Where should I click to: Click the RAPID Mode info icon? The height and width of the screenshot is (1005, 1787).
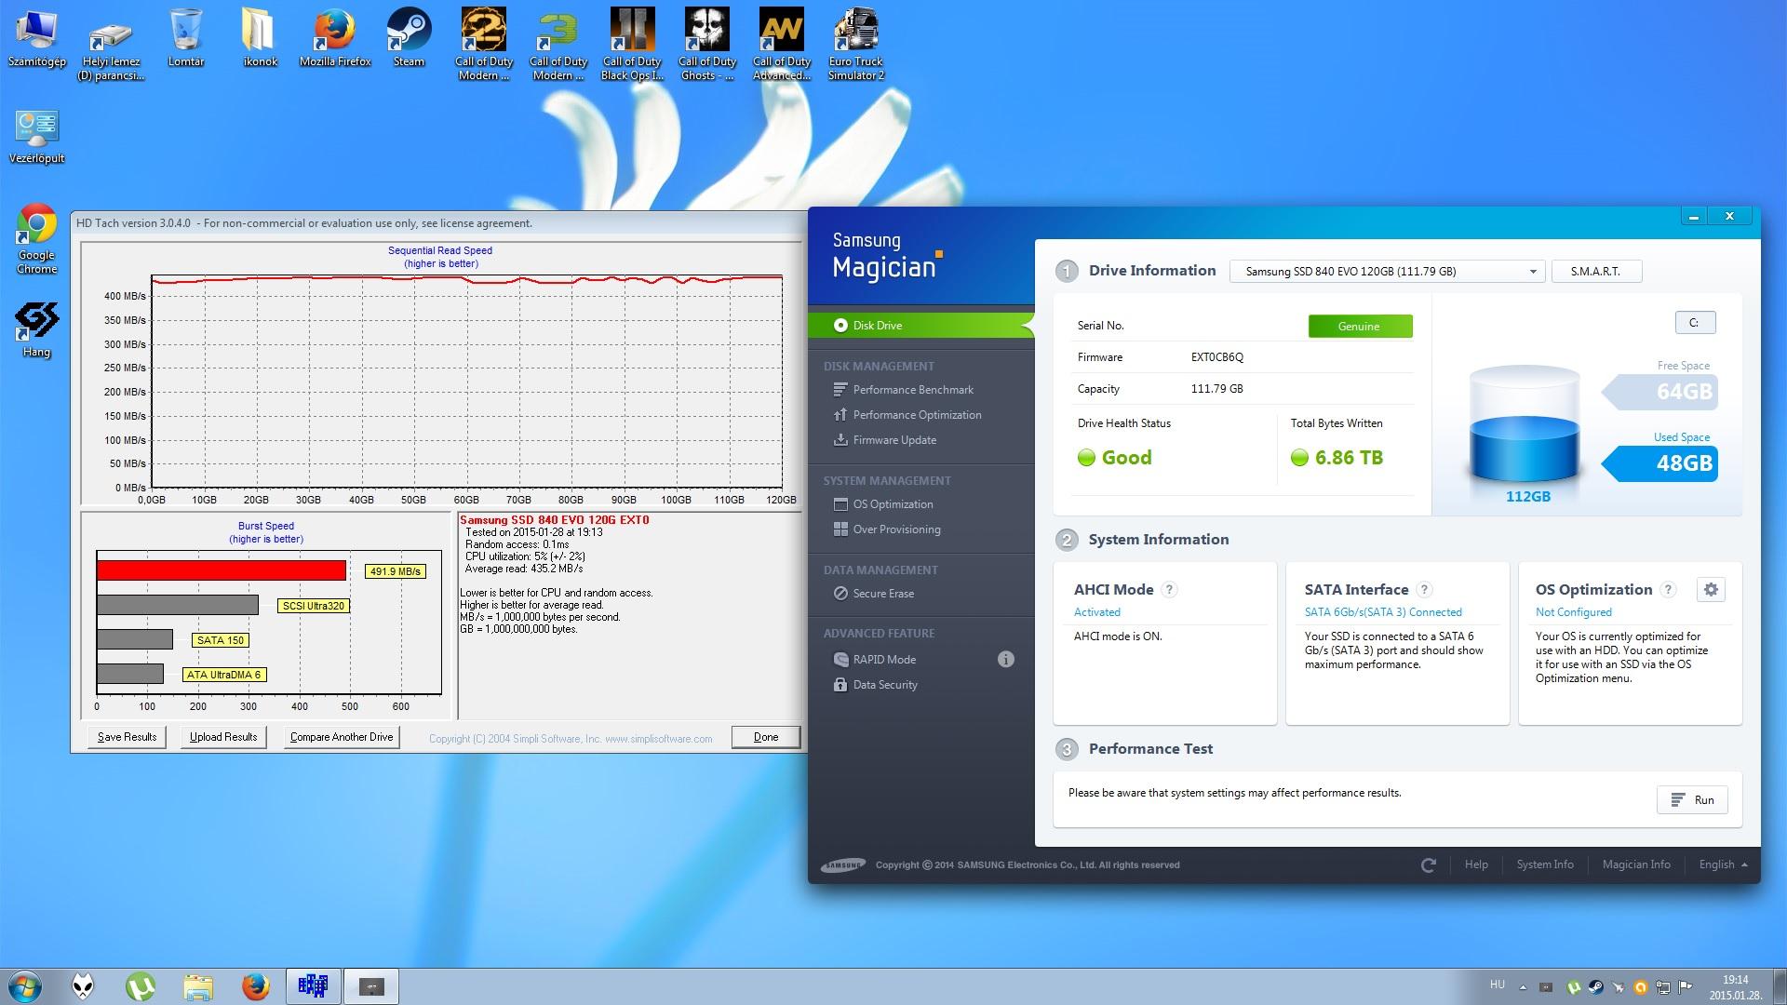pos(1005,659)
